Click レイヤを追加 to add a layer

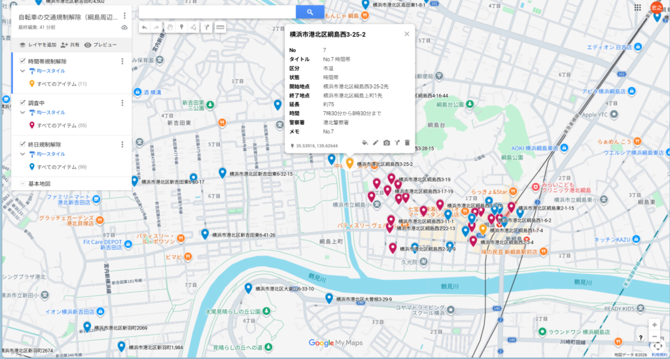click(x=37, y=45)
